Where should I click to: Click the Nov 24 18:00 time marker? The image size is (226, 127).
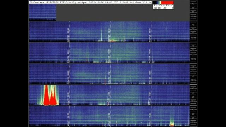coord(150,56)
